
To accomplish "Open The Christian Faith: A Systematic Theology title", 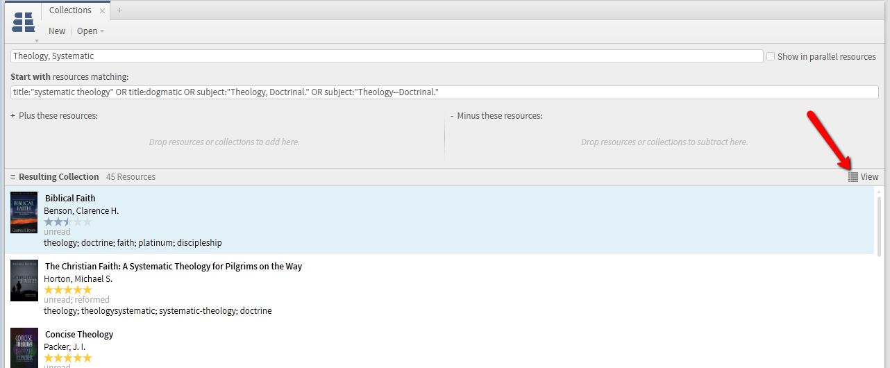I will click(x=174, y=266).
